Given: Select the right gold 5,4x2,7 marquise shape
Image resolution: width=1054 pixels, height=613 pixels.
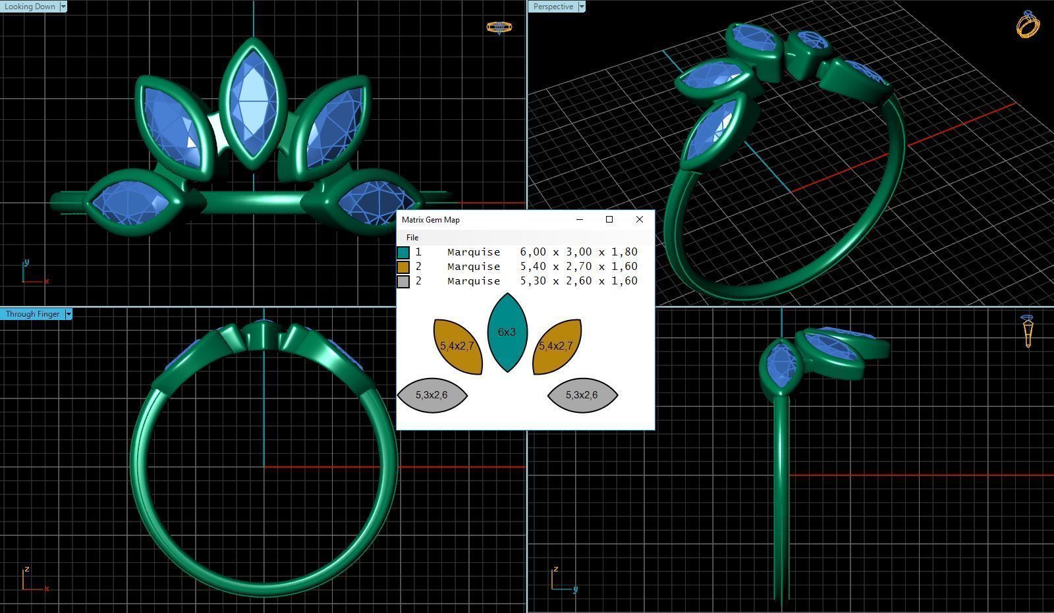Looking at the screenshot, I should point(555,344).
